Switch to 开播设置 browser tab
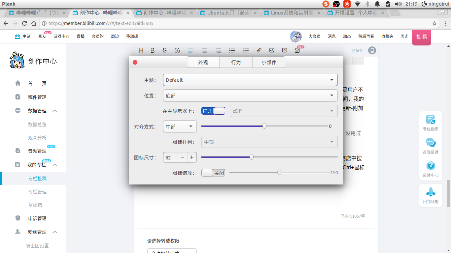Screen dimensions: 451x253 tap(356, 13)
